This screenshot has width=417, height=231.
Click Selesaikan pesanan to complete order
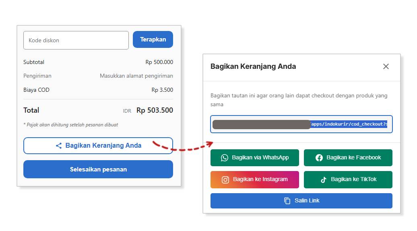pyautogui.click(x=98, y=169)
